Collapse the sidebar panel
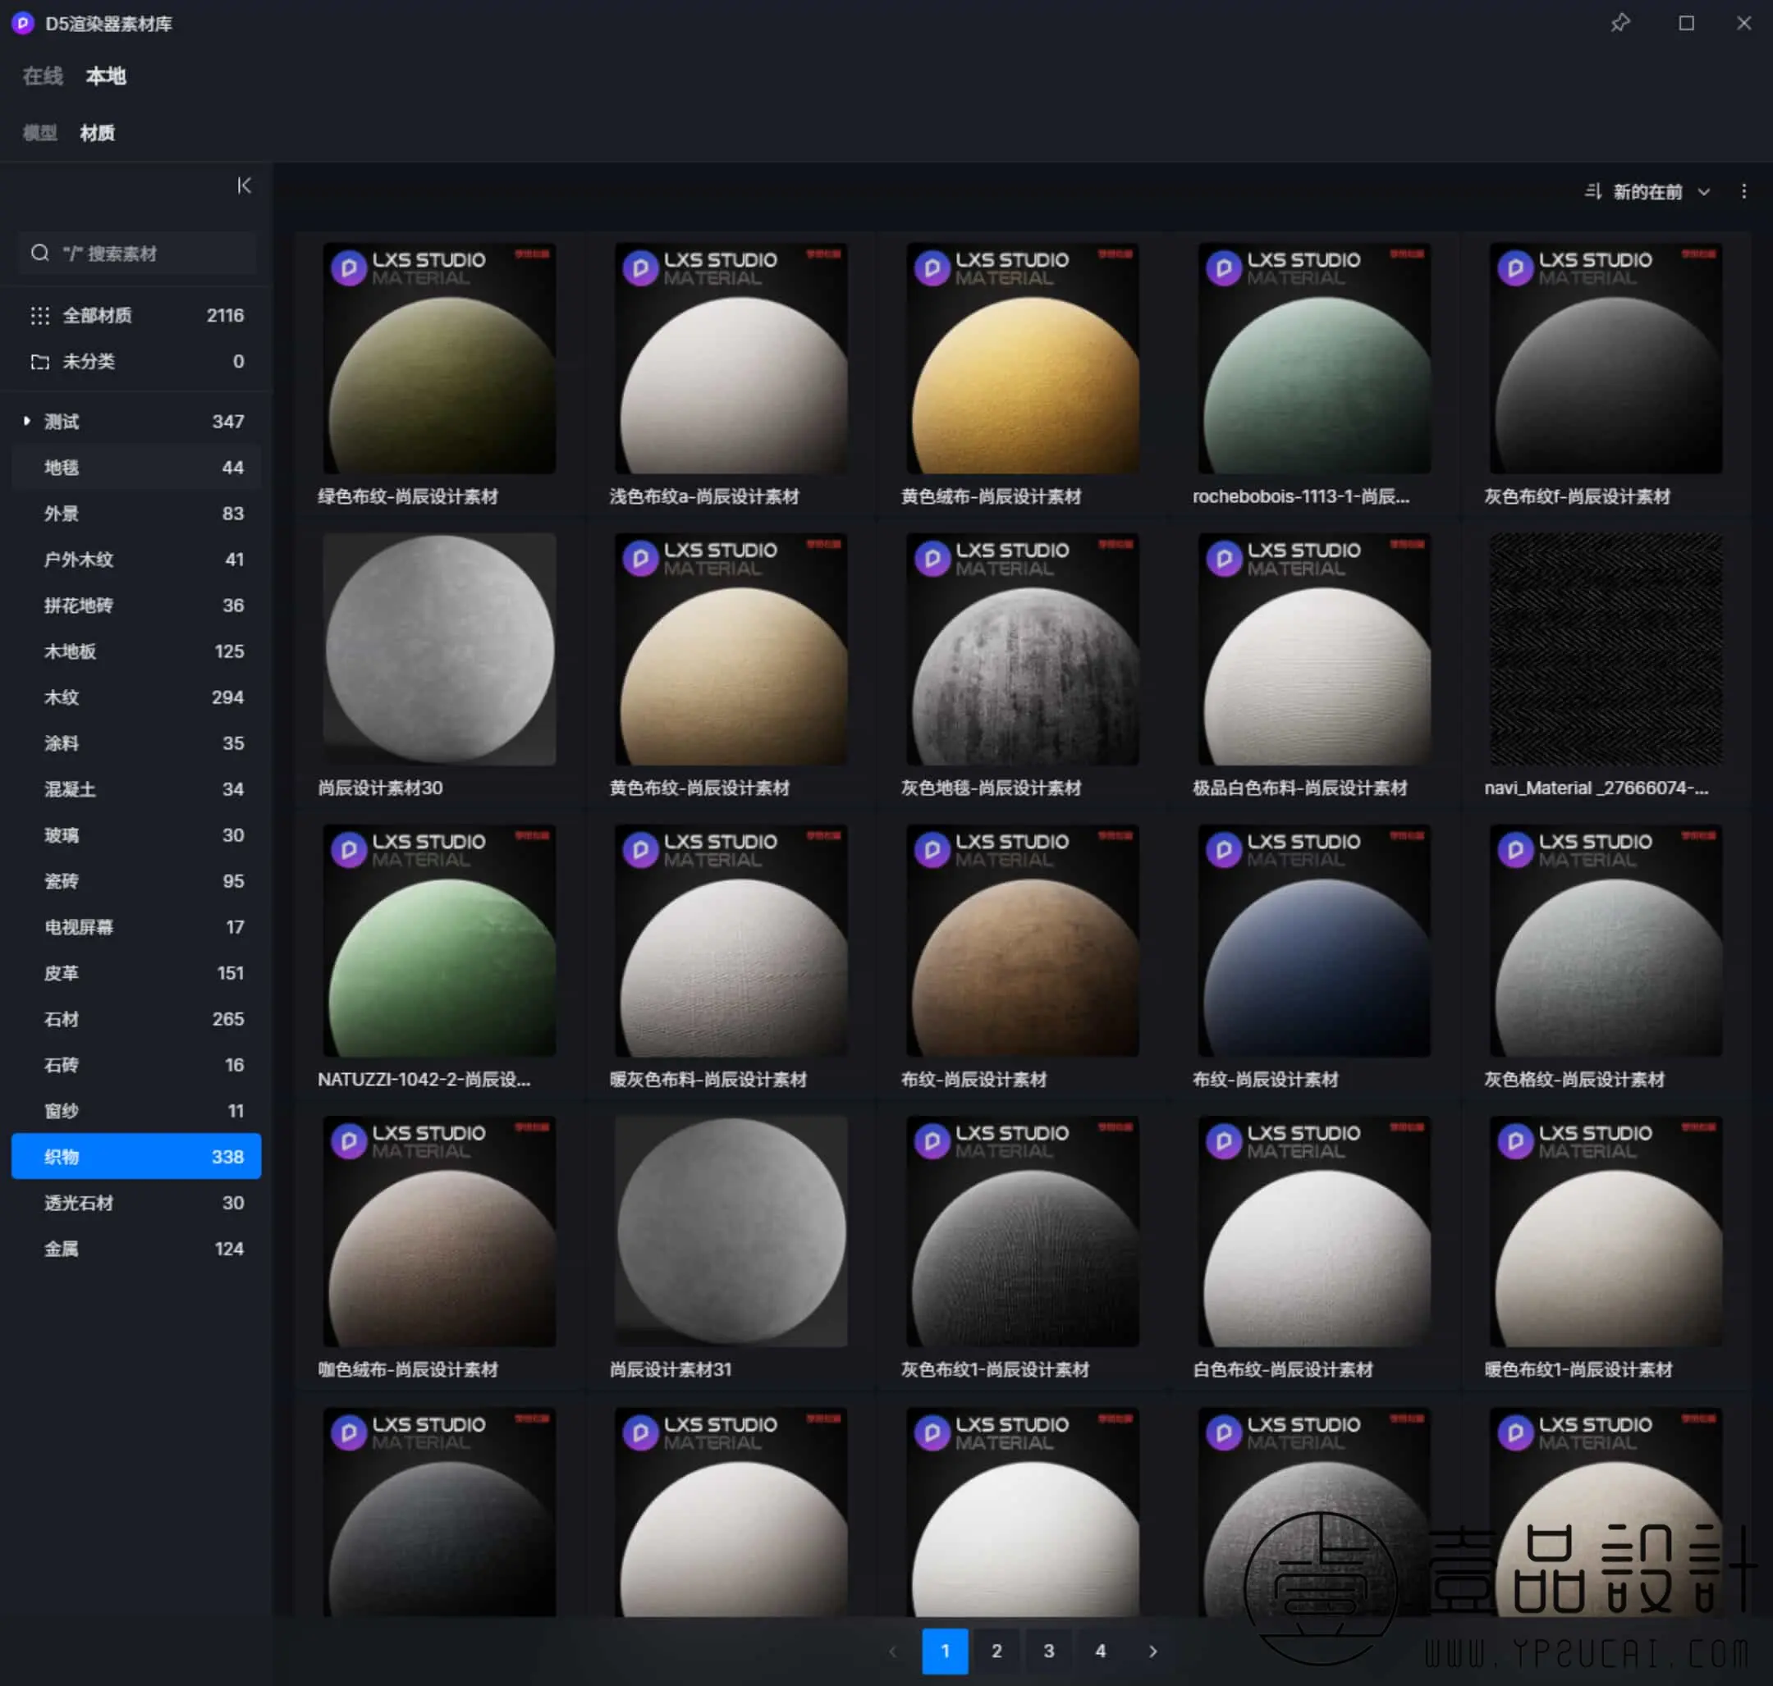The height and width of the screenshot is (1686, 1773). pos(244,185)
